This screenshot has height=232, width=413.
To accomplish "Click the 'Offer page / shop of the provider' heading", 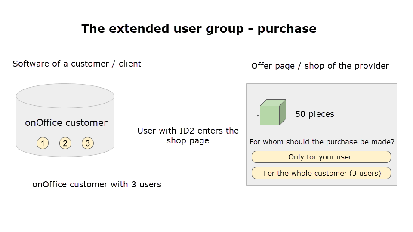I will tap(320, 66).
